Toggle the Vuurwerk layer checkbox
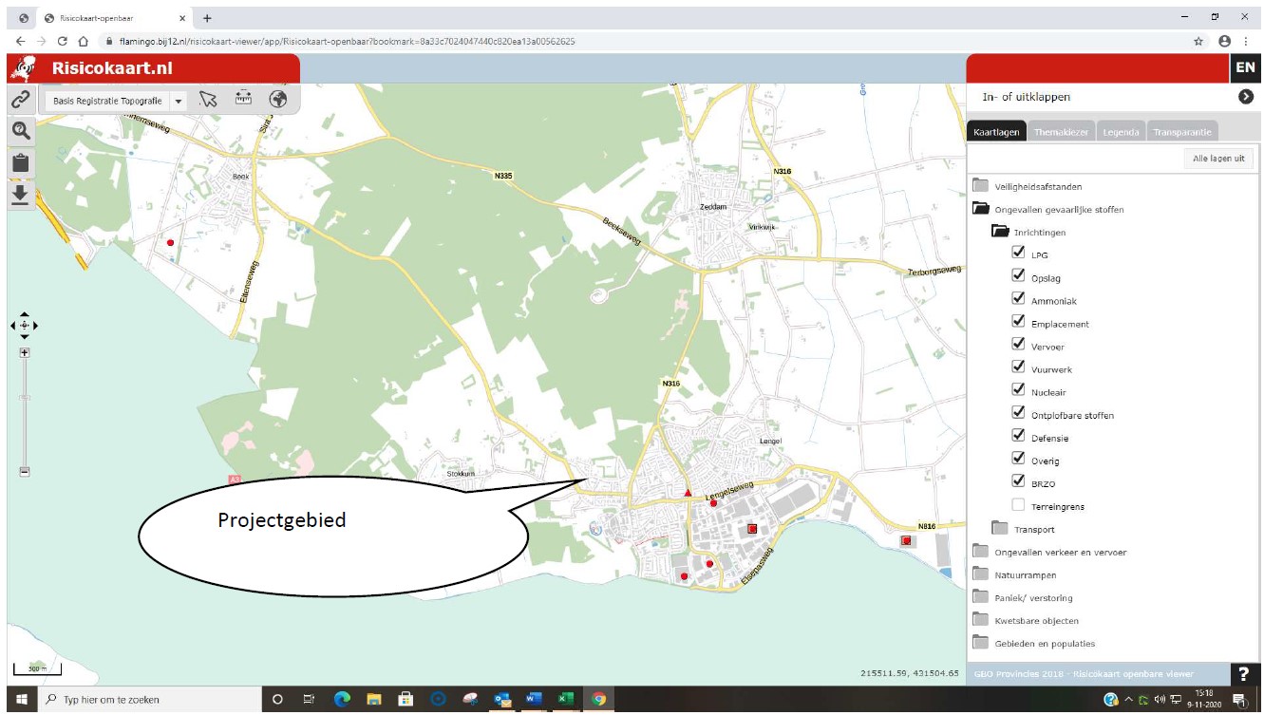Viewport: 1264px width, 715px height. tap(1019, 367)
